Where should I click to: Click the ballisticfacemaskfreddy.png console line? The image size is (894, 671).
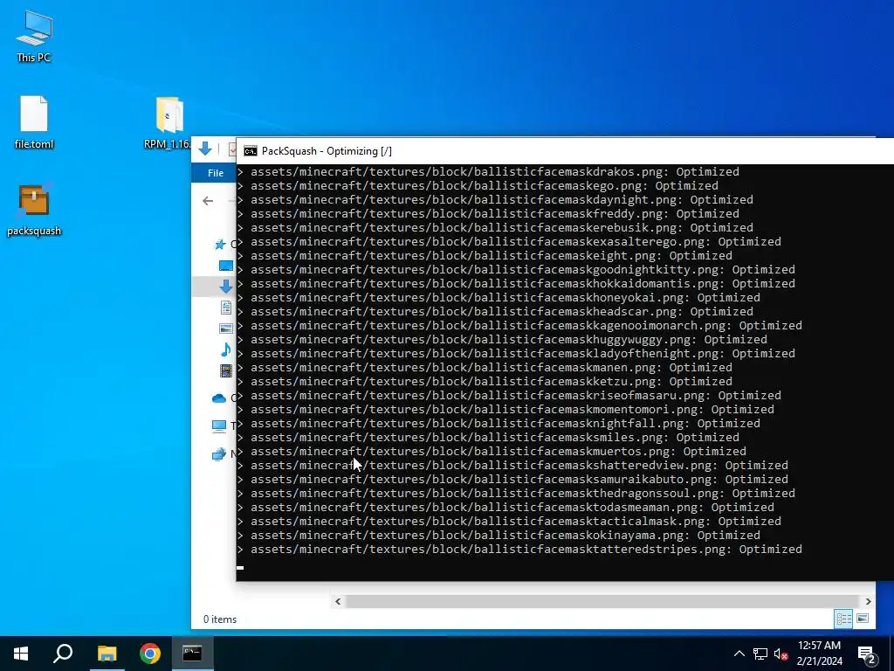[489, 214]
